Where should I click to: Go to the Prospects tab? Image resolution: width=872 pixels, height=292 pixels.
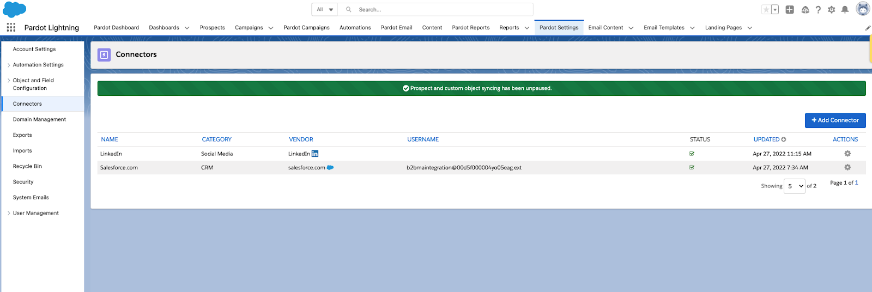213,28
